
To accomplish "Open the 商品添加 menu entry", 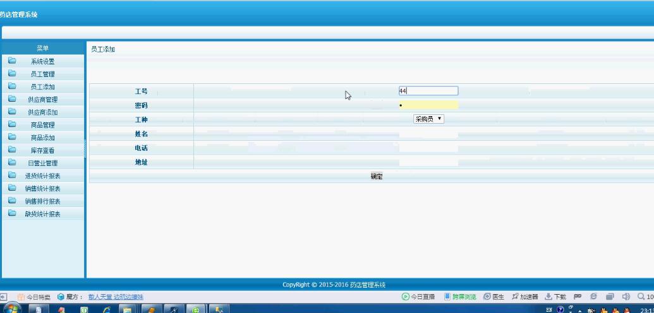I will [x=42, y=138].
